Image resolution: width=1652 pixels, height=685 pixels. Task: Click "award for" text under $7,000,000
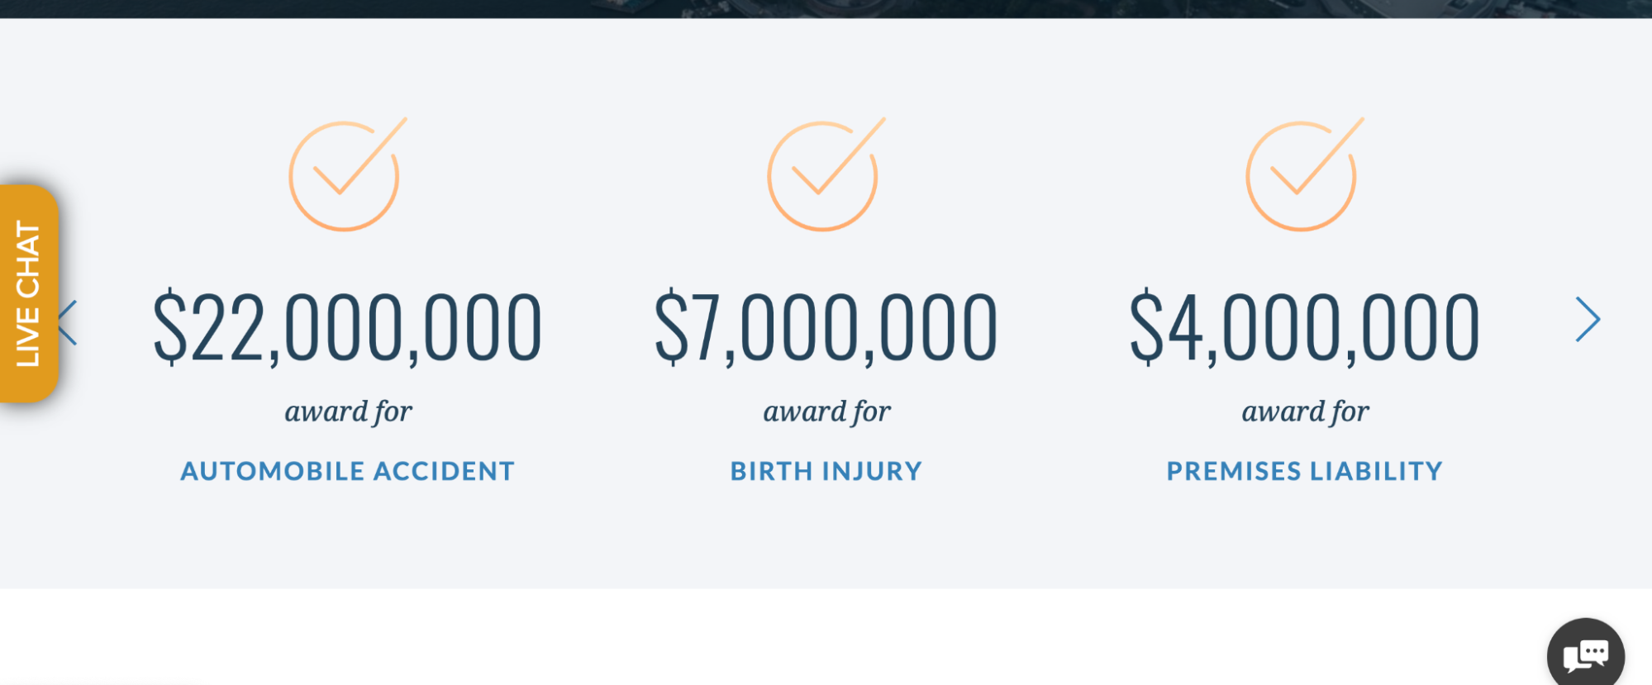826,411
